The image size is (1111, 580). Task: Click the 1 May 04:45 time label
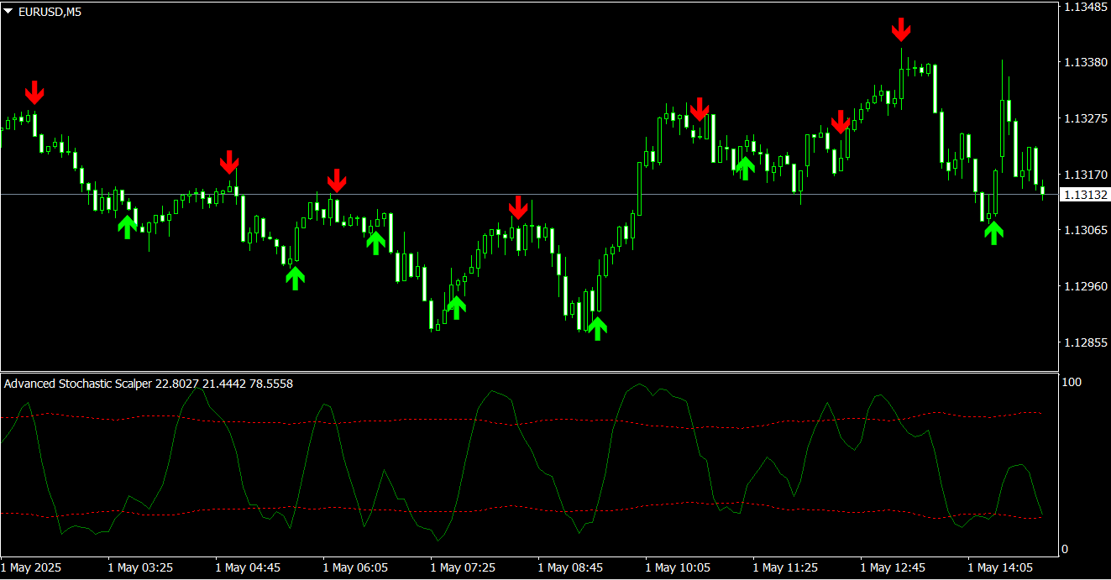click(249, 568)
